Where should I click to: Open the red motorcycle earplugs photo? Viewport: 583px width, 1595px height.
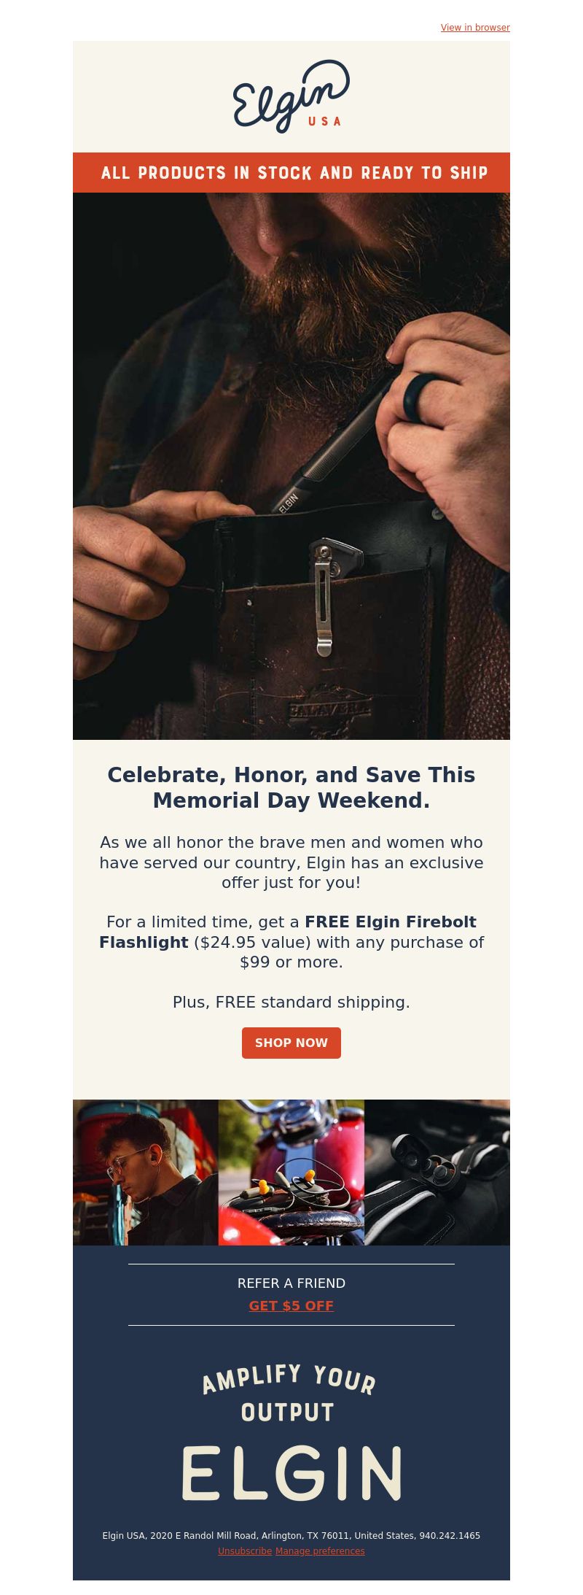tap(291, 1173)
